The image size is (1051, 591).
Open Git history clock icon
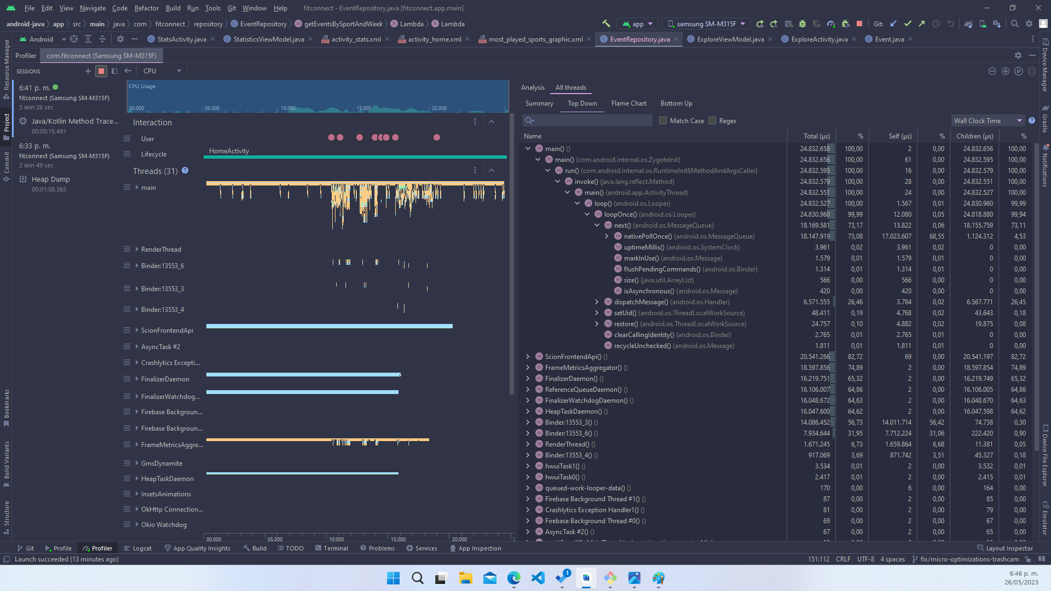936,24
